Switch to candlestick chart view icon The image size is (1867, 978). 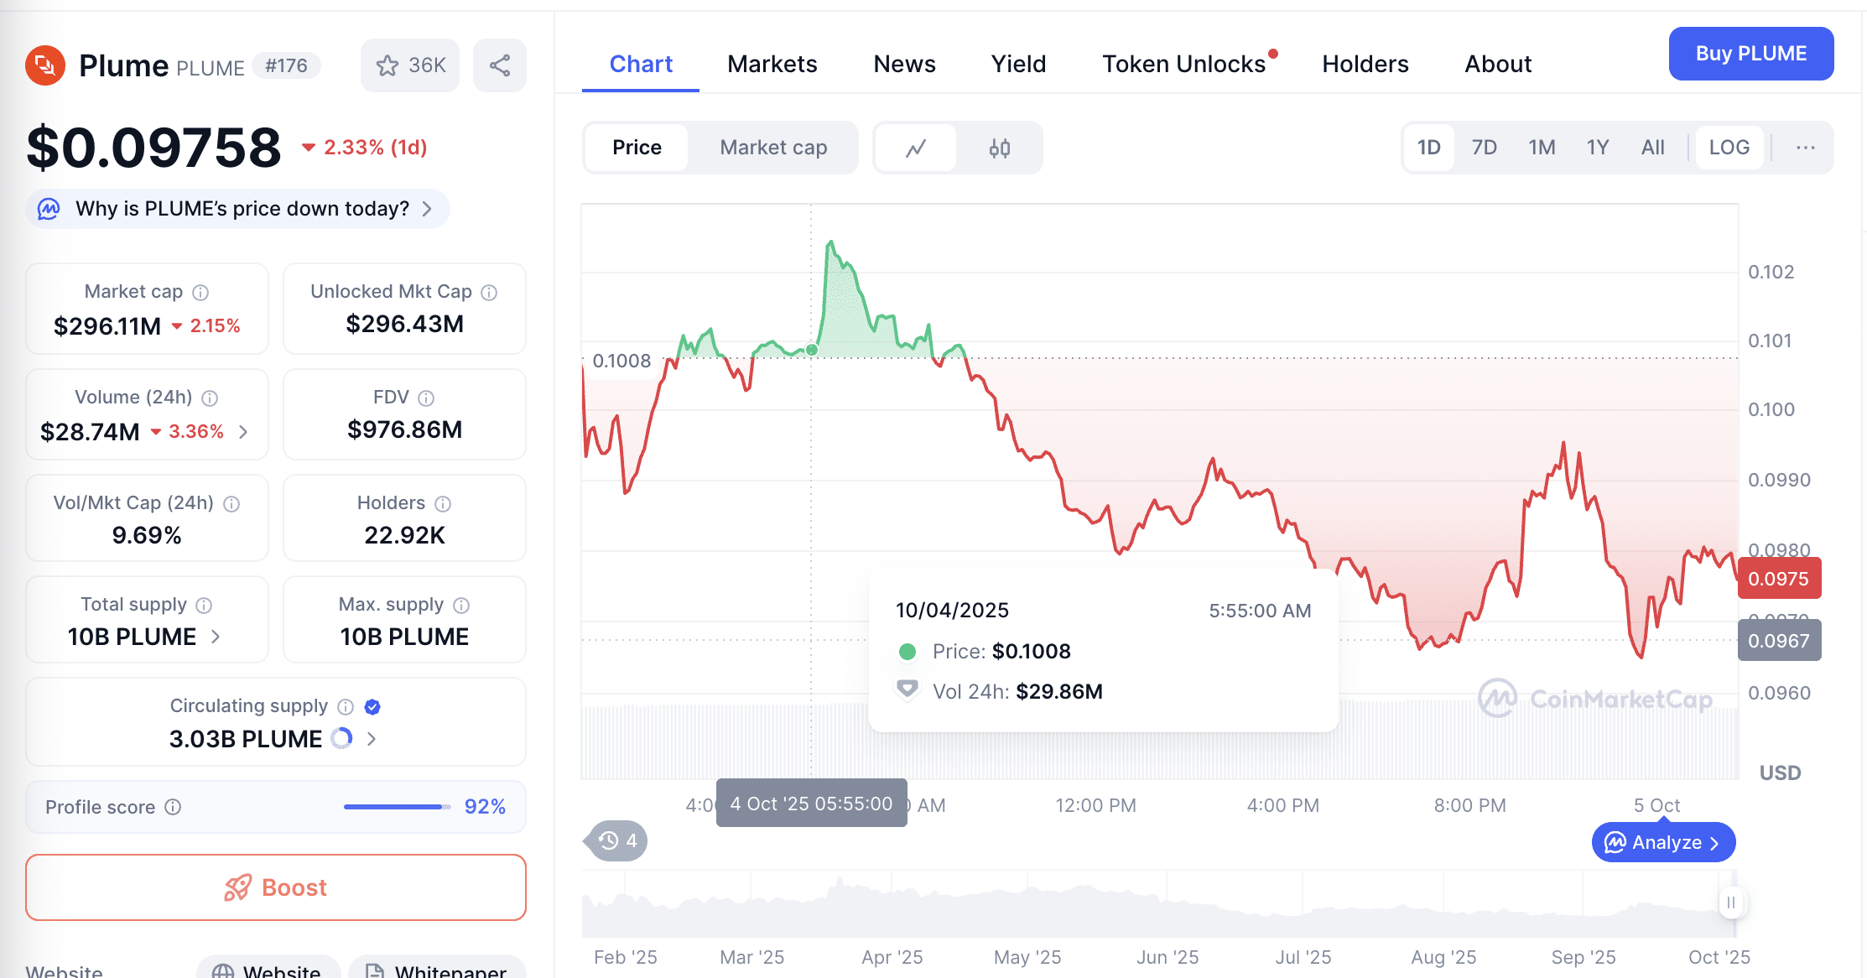999,148
